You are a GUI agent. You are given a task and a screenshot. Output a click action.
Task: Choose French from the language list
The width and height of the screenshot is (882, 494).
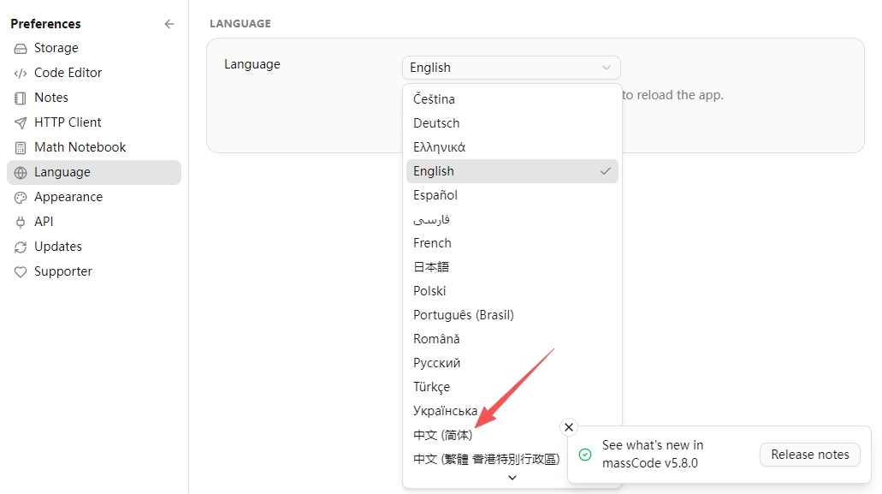click(512, 243)
